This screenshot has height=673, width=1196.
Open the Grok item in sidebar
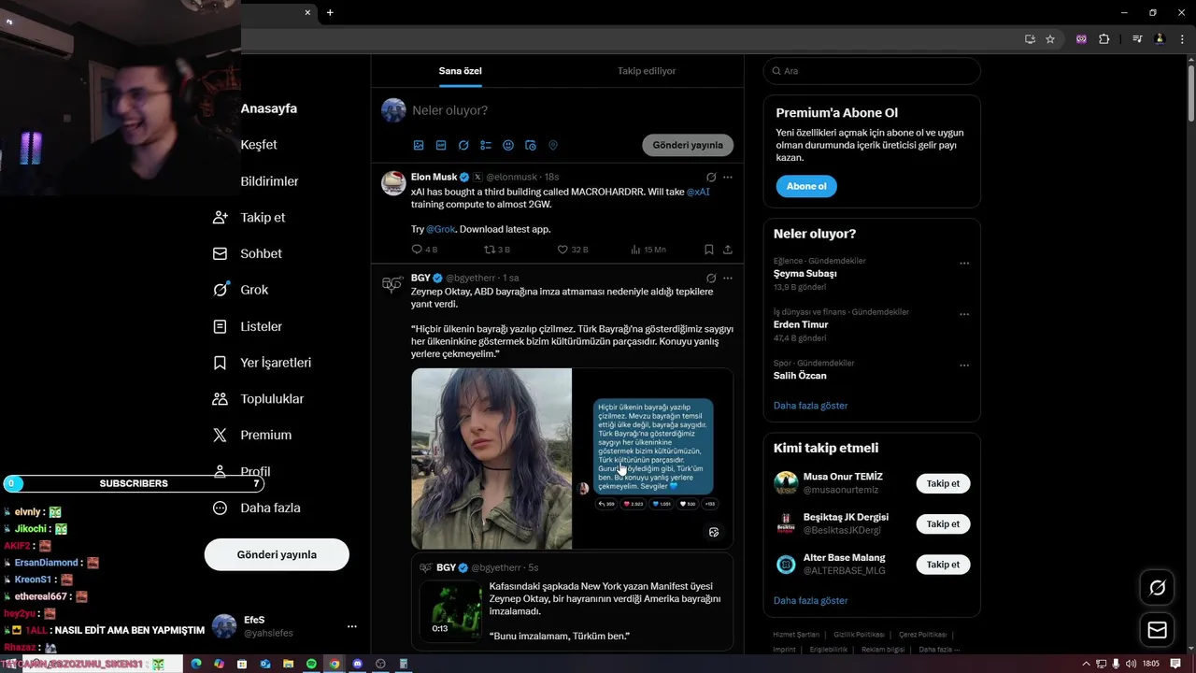pyautogui.click(x=241, y=290)
